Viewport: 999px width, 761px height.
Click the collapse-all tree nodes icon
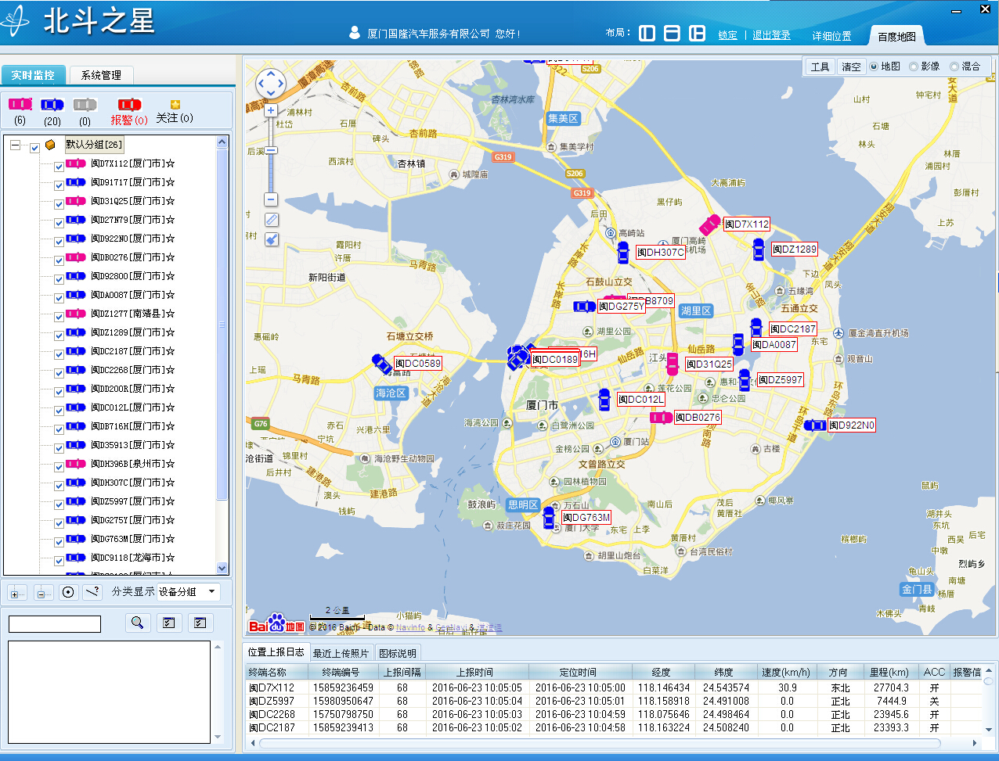click(x=43, y=593)
